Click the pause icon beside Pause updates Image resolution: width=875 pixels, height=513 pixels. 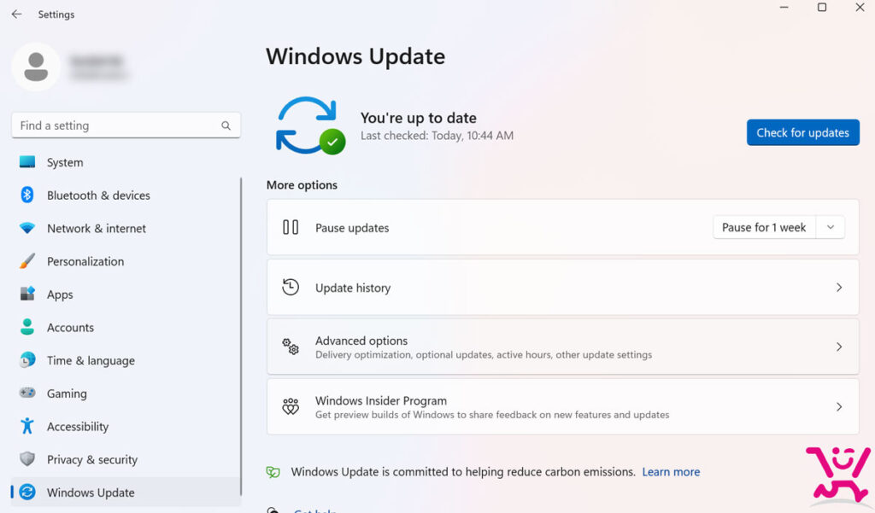291,228
